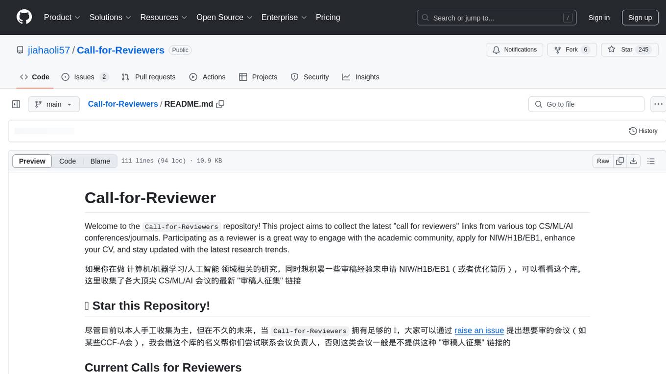Switch to Blame view
The height and width of the screenshot is (374, 666).
click(x=100, y=161)
